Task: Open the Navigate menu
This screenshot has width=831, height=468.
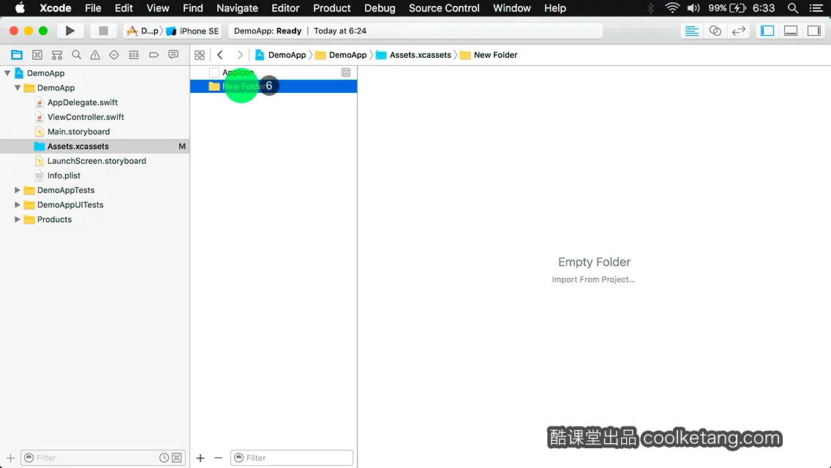Action: 237,8
